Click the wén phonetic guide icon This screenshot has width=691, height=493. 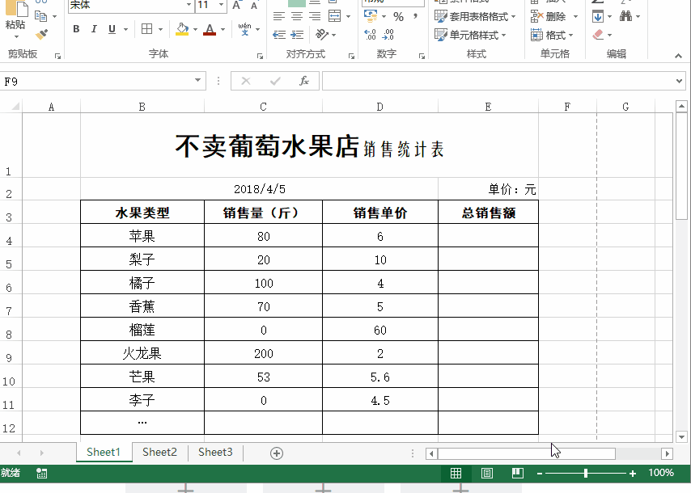(x=244, y=29)
